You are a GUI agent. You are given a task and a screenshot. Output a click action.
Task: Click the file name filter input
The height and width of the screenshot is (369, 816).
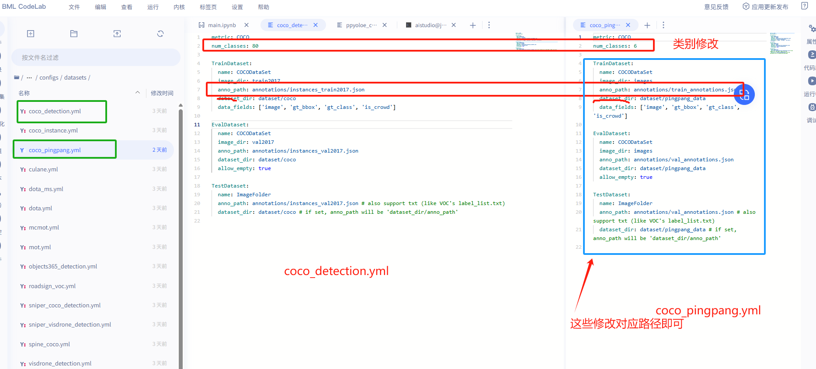(95, 58)
